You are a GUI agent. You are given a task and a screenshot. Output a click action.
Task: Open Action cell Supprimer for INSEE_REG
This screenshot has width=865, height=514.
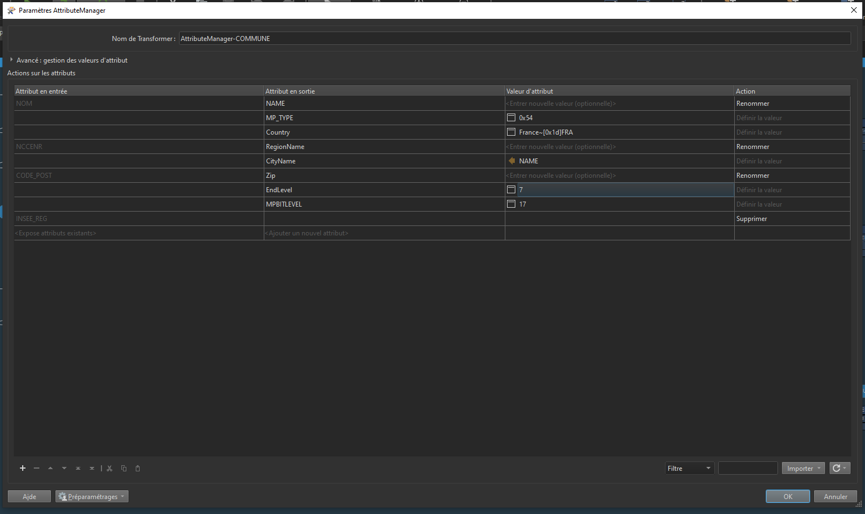[792, 219]
